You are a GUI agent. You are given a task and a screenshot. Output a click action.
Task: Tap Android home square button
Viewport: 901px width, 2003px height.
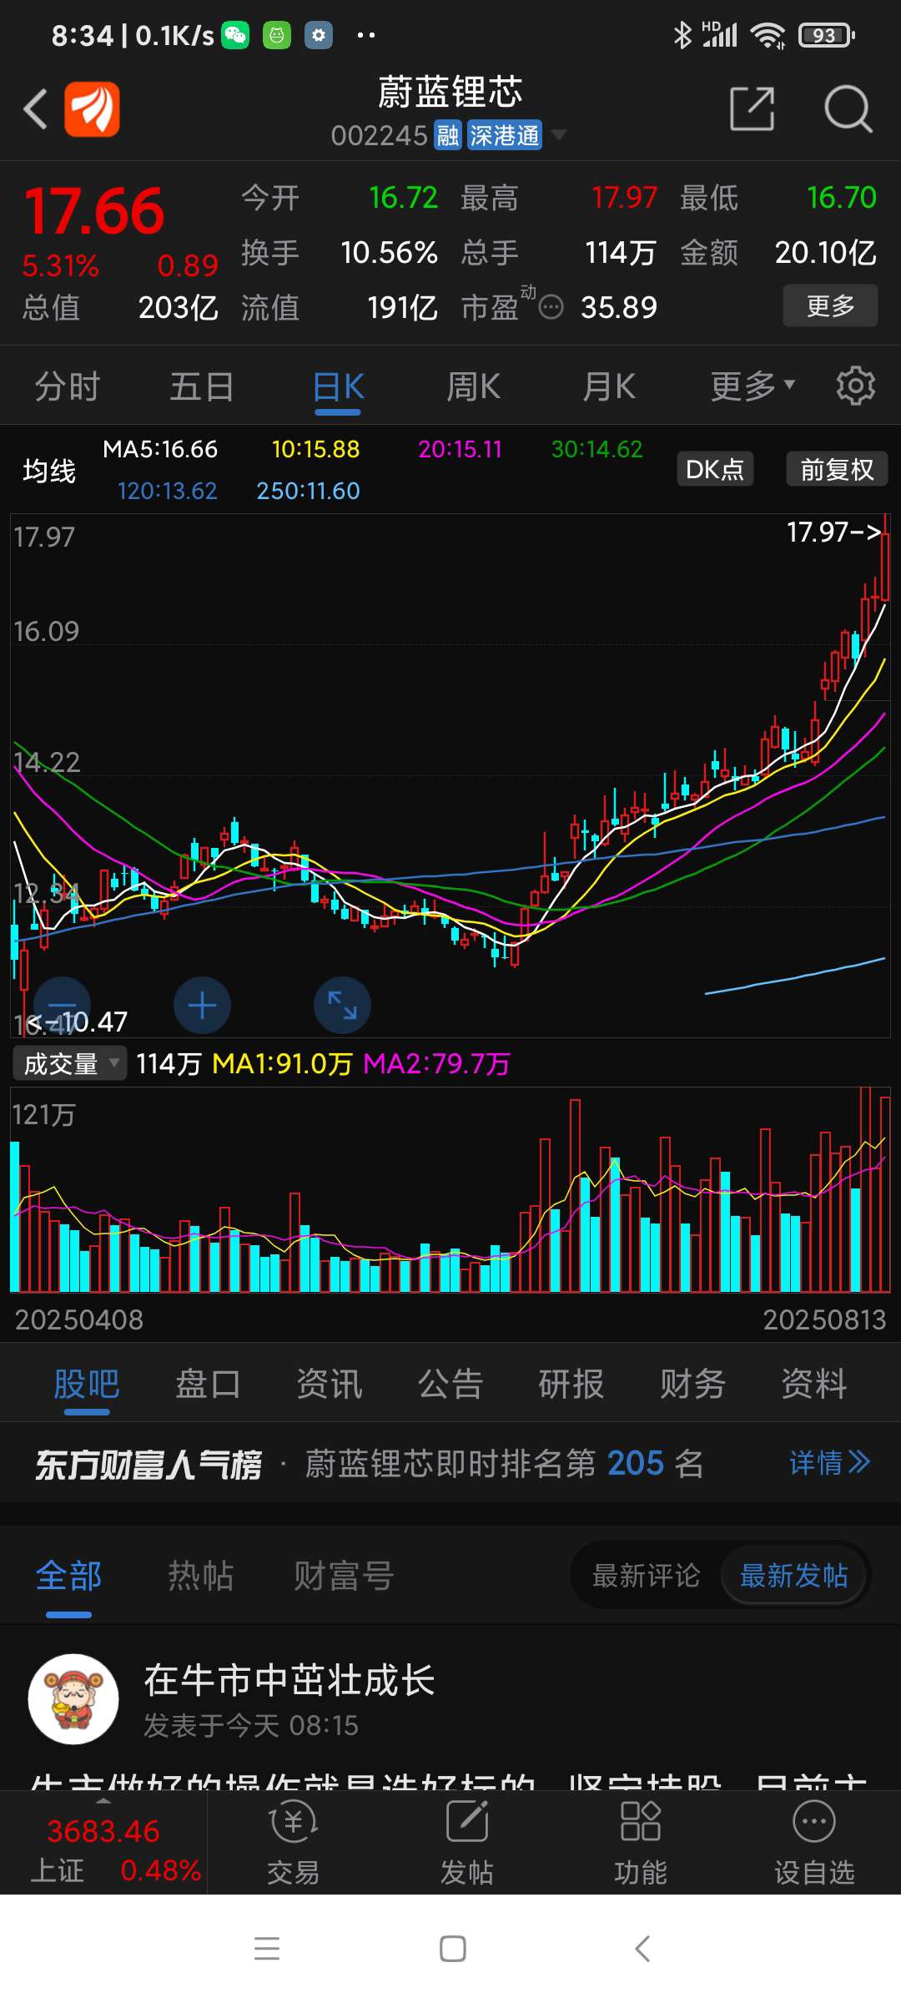click(x=452, y=1949)
